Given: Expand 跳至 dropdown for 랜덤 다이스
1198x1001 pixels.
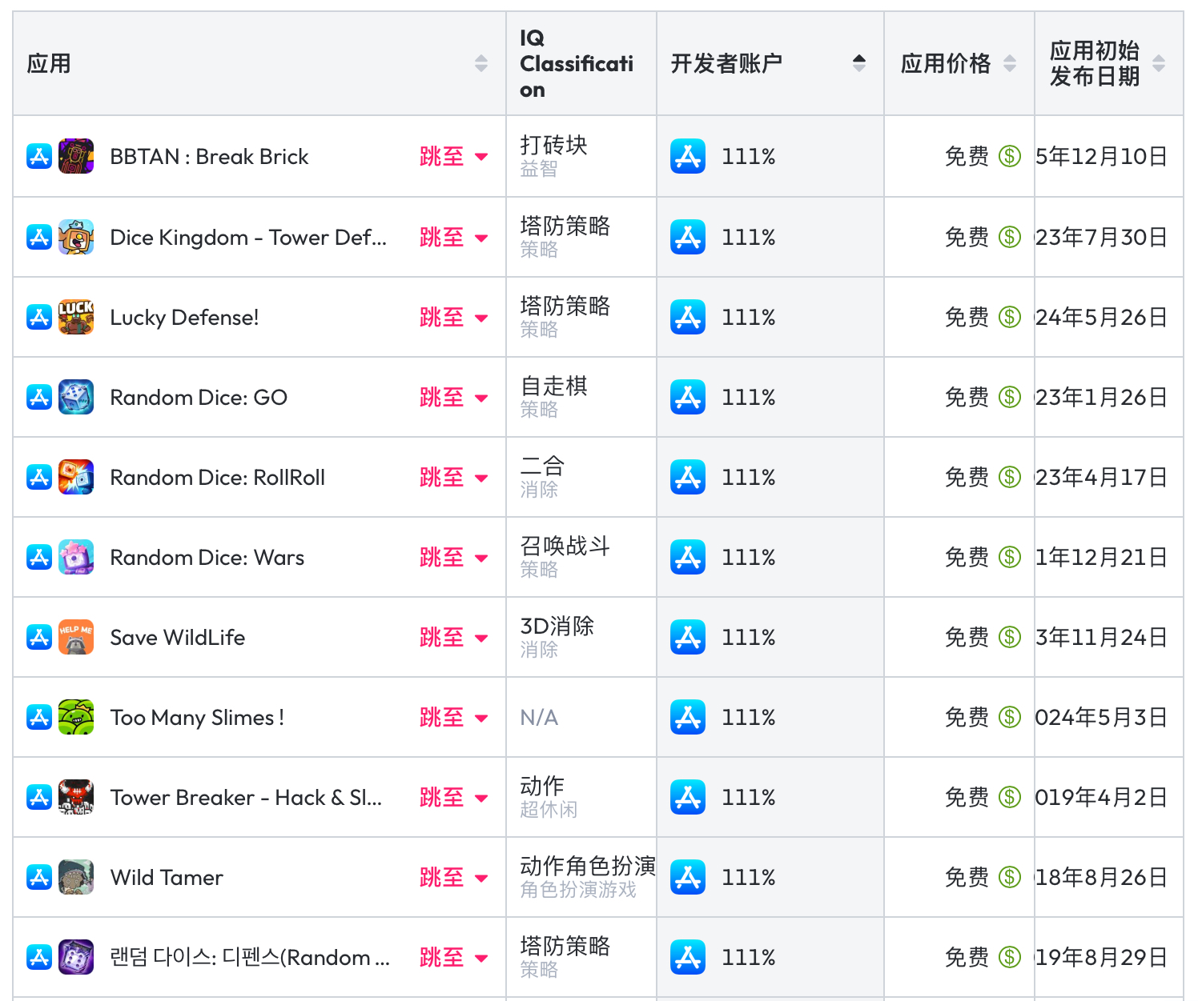Looking at the screenshot, I should (x=453, y=957).
